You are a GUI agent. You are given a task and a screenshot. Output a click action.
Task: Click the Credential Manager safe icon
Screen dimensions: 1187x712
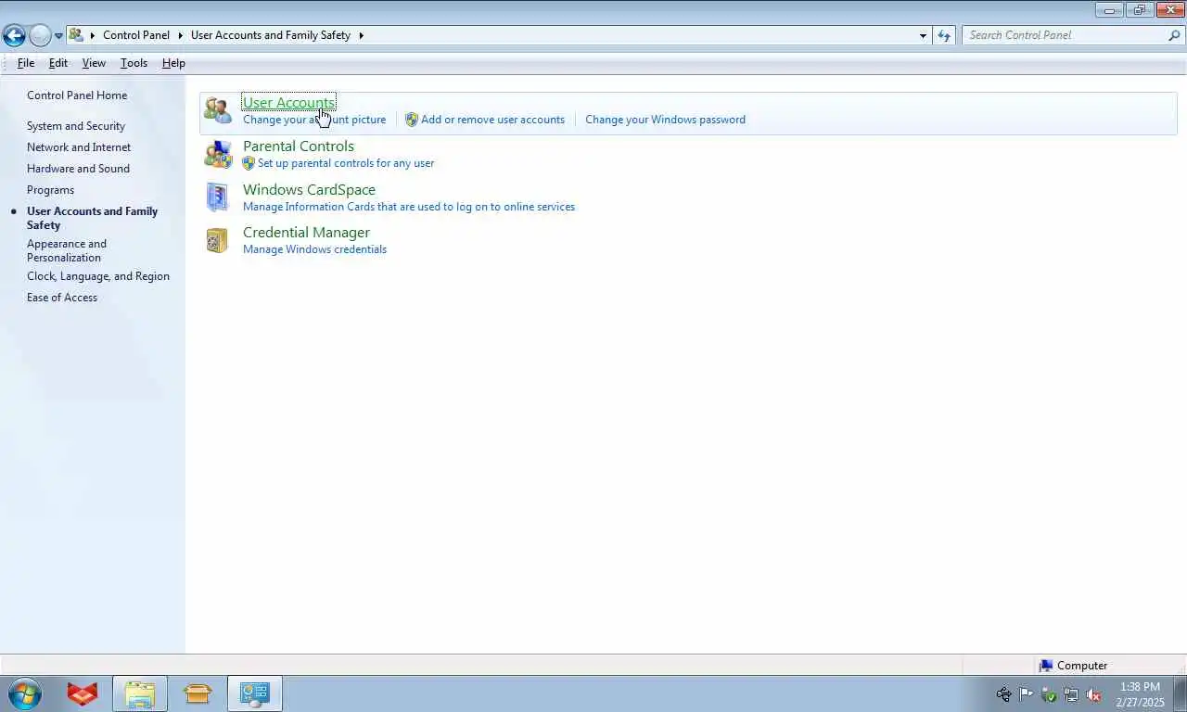point(217,240)
